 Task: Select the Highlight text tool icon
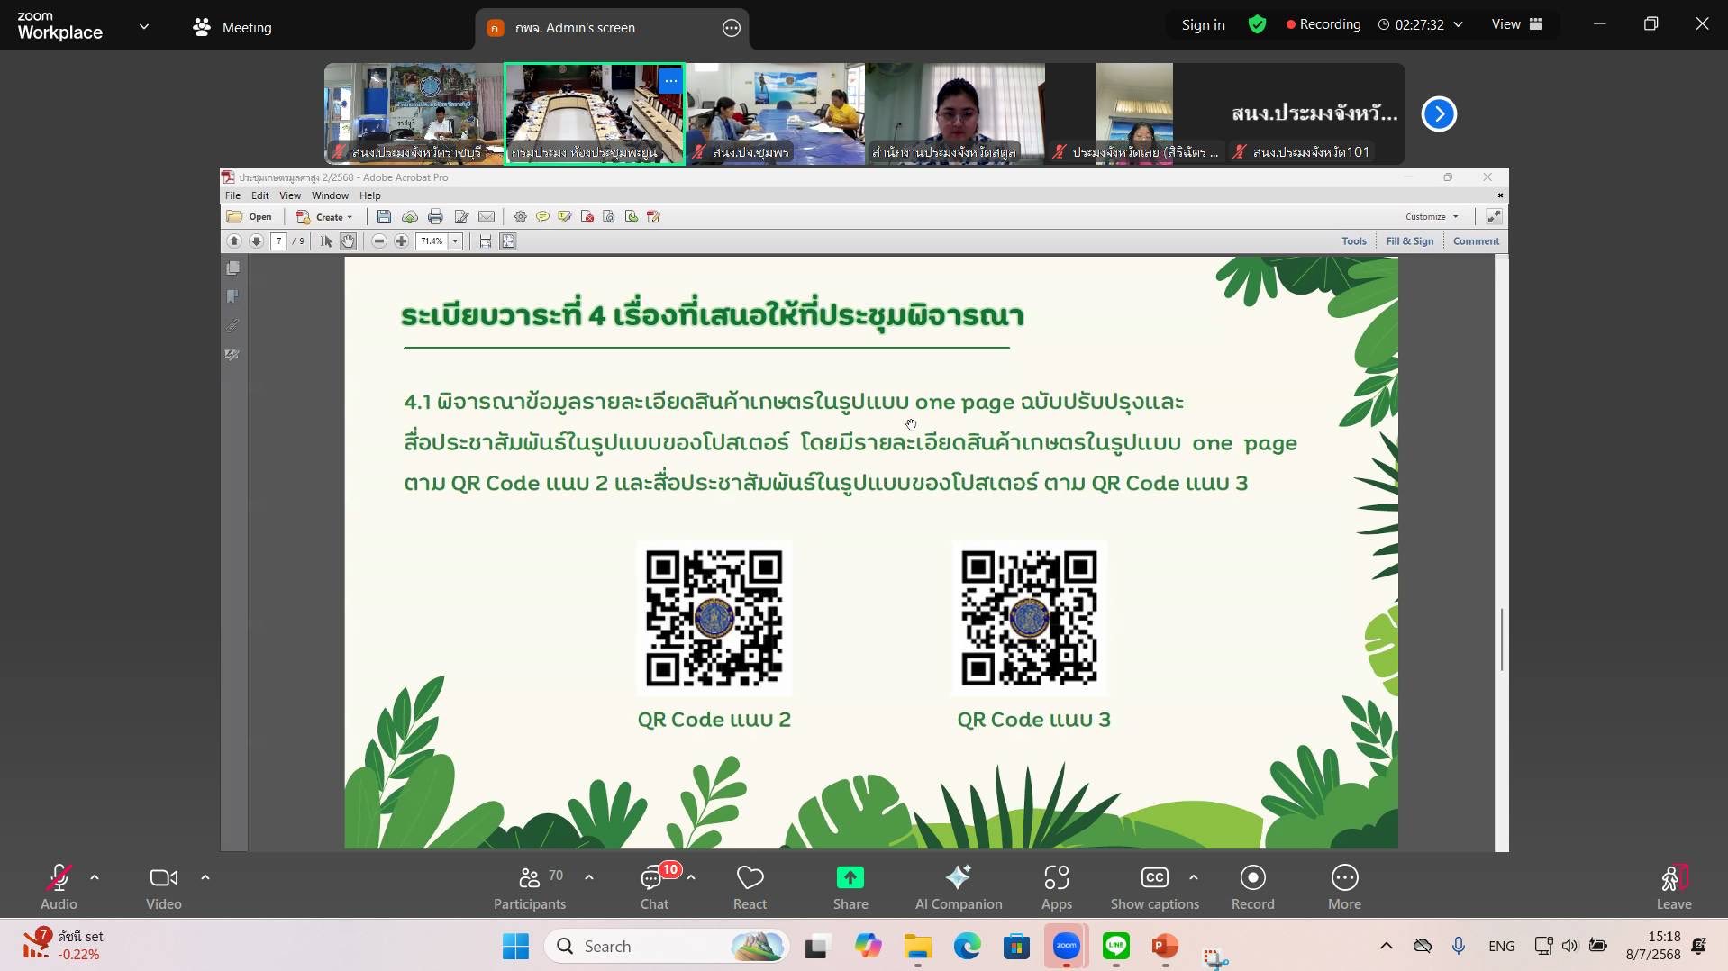[x=565, y=217]
